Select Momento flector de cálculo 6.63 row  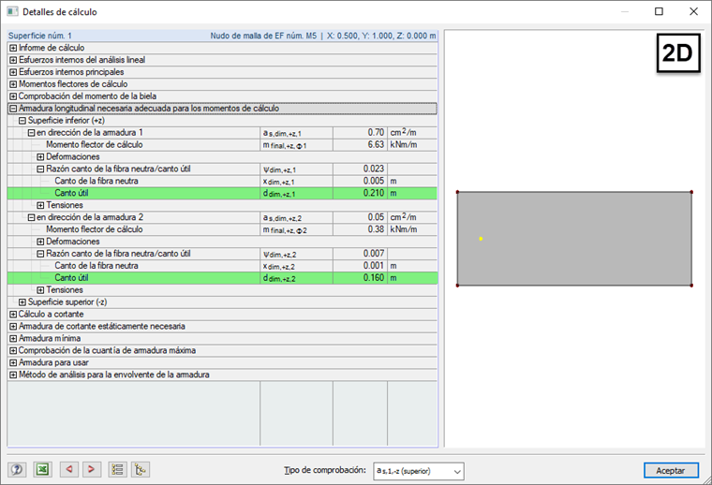coord(222,145)
